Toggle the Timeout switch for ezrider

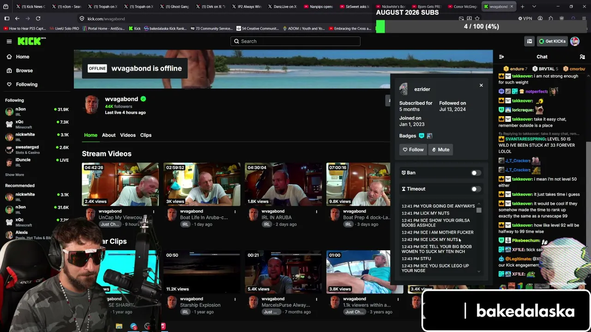476,189
